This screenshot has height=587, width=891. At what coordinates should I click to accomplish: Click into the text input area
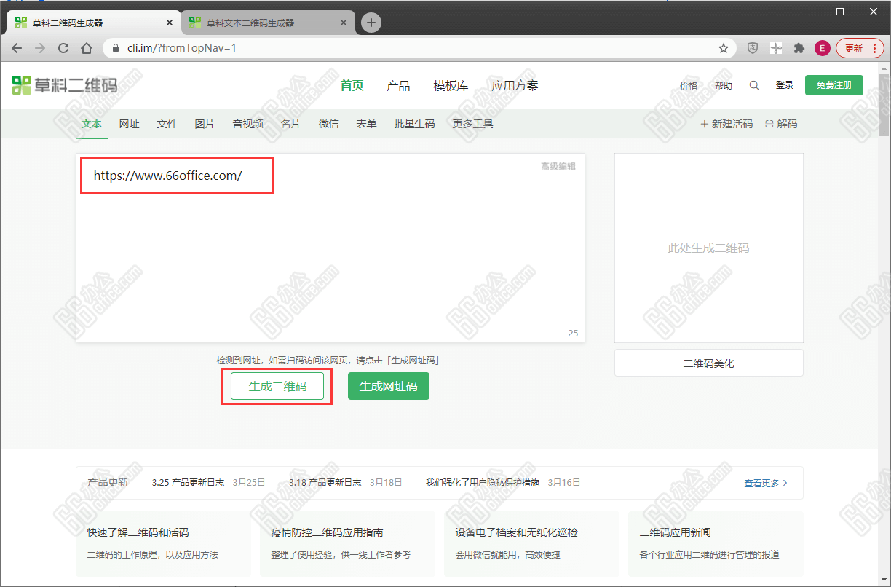(x=330, y=255)
